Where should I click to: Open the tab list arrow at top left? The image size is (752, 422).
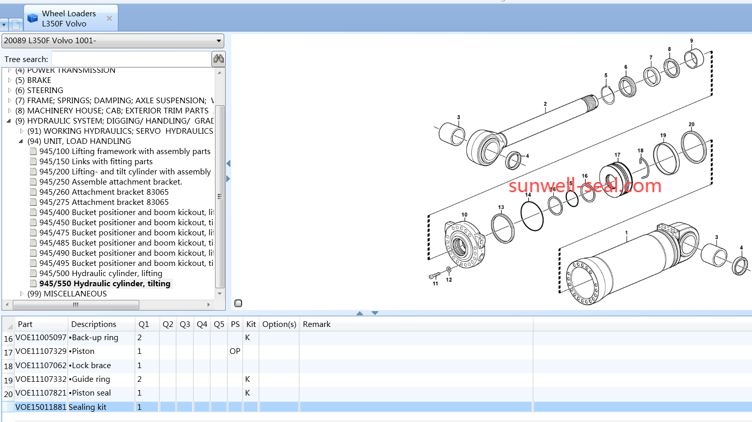coord(4,24)
